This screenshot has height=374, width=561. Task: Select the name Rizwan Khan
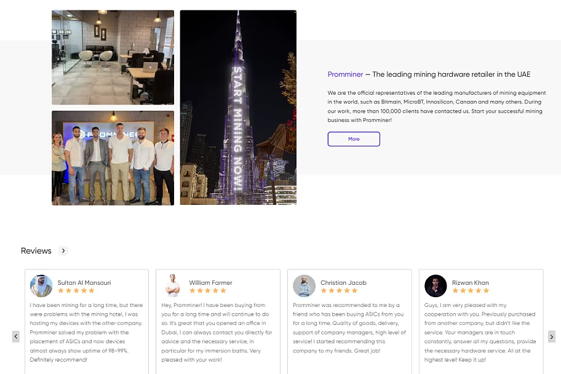click(x=470, y=282)
